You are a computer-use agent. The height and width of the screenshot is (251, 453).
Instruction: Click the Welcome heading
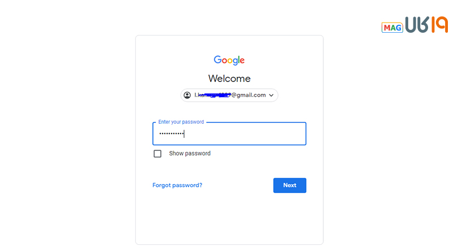(229, 79)
